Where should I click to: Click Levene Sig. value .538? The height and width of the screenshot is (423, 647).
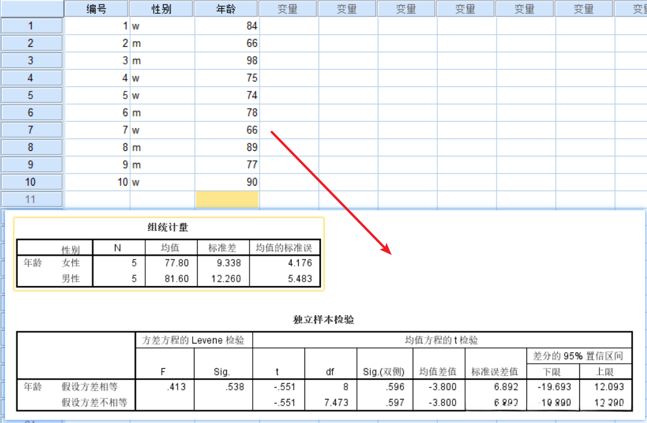(x=235, y=387)
